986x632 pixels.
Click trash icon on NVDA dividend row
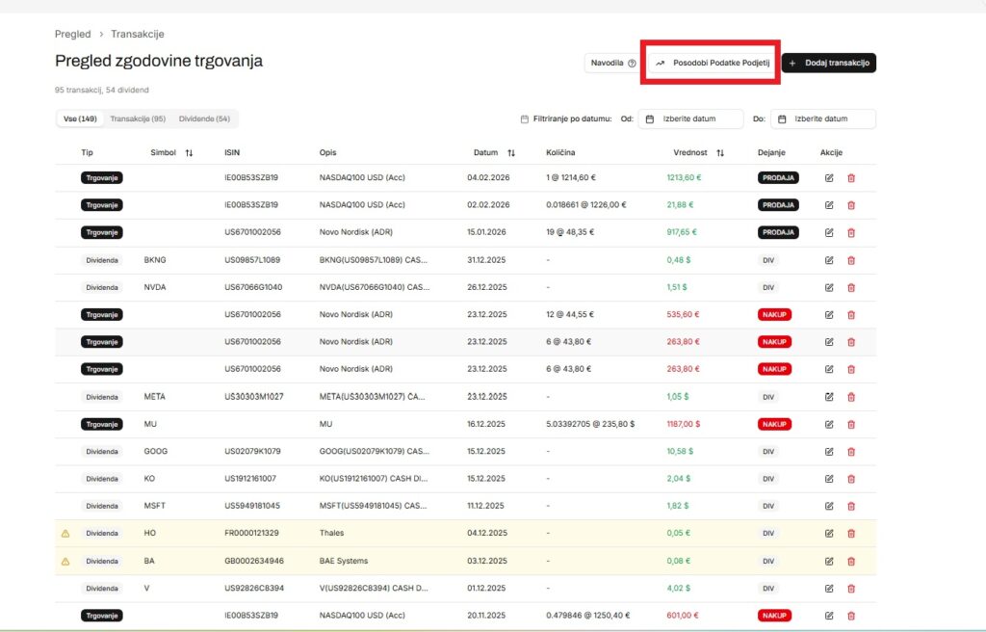pyautogui.click(x=850, y=287)
